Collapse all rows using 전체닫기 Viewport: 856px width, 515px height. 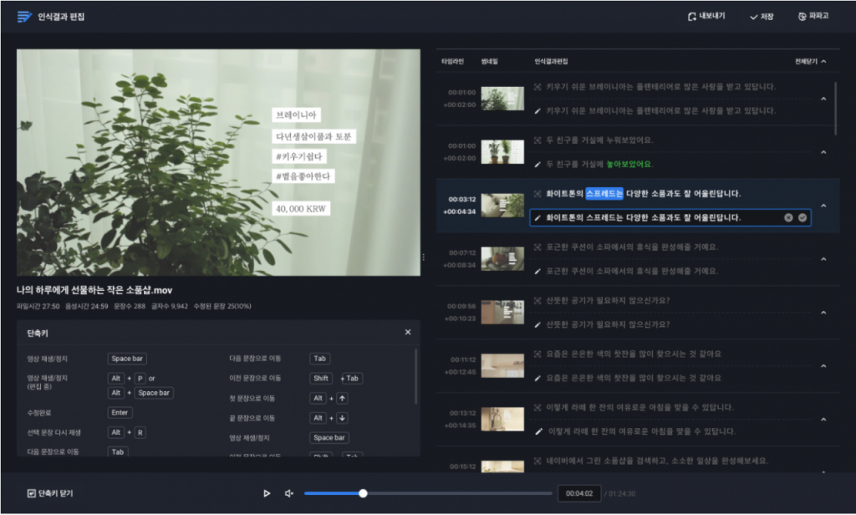pos(810,61)
